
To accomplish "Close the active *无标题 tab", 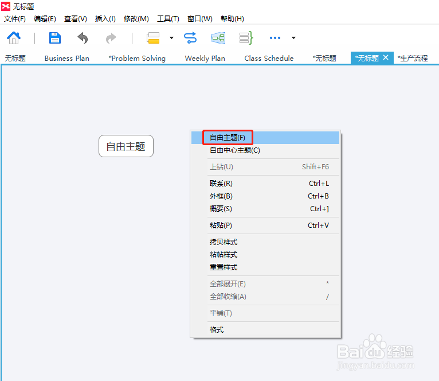I will pyautogui.click(x=386, y=57).
